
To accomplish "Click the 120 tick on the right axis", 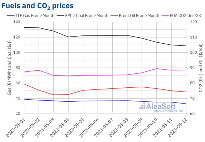I will click(x=190, y=22).
